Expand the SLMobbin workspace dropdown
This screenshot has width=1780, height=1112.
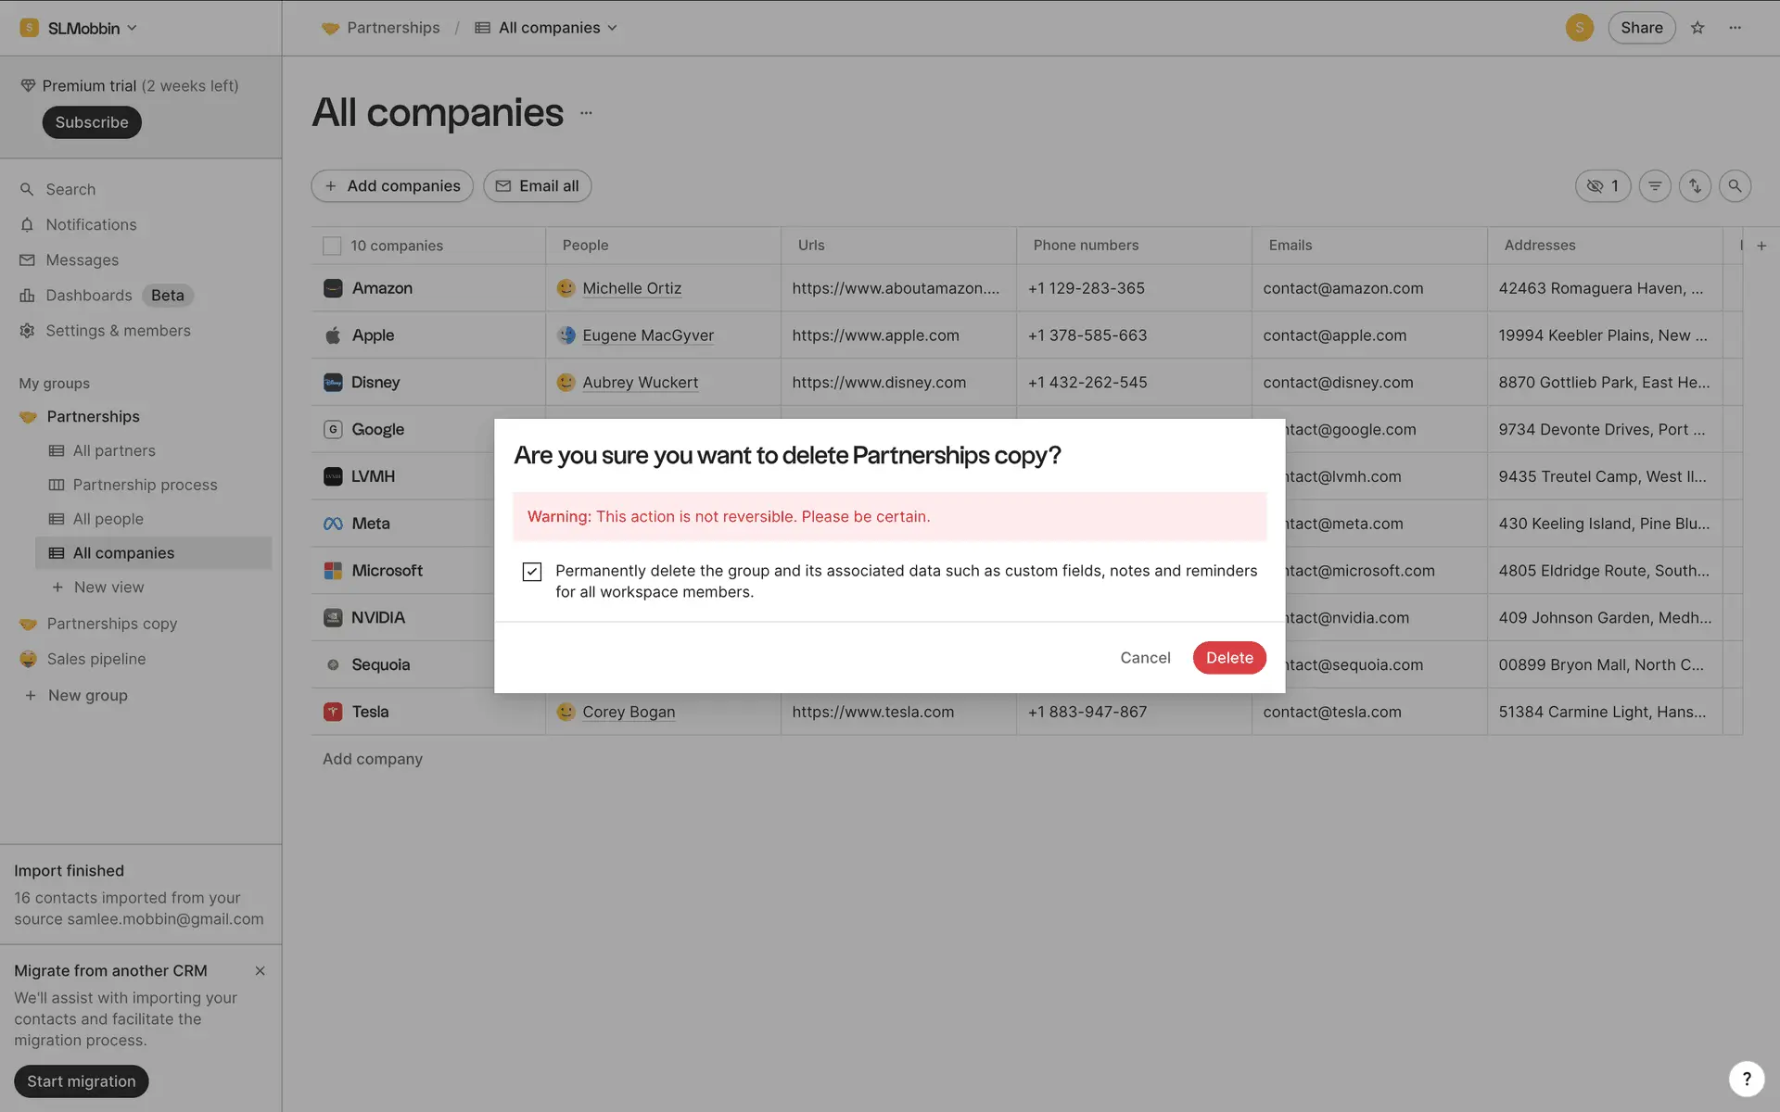[x=82, y=28]
